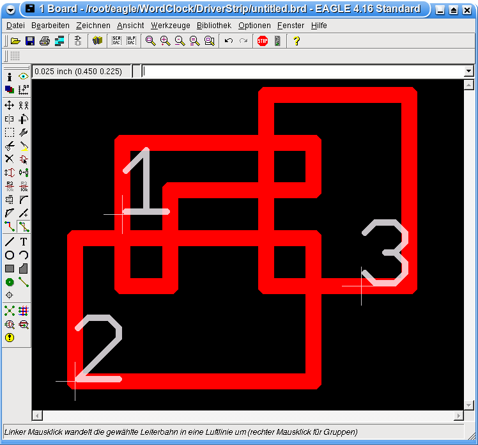
Task: Select the Miter tool
Action: [x=24, y=199]
